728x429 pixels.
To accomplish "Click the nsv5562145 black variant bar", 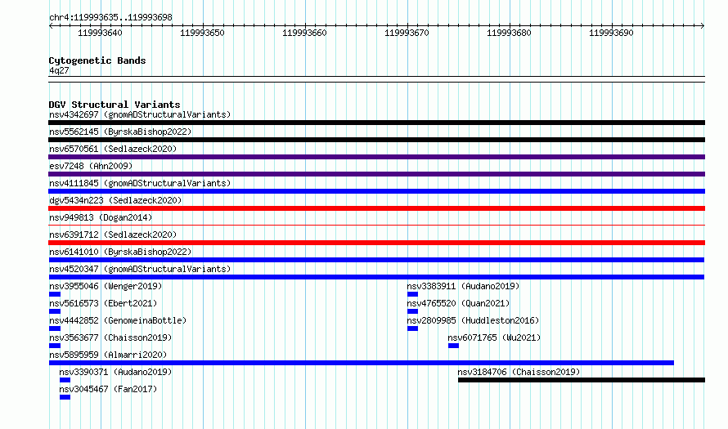I will [x=376, y=140].
